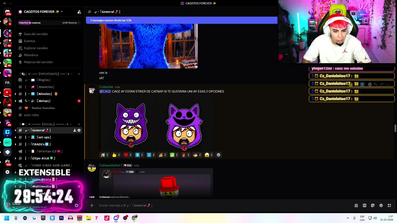Open the emoji picker in message bar

381,205
